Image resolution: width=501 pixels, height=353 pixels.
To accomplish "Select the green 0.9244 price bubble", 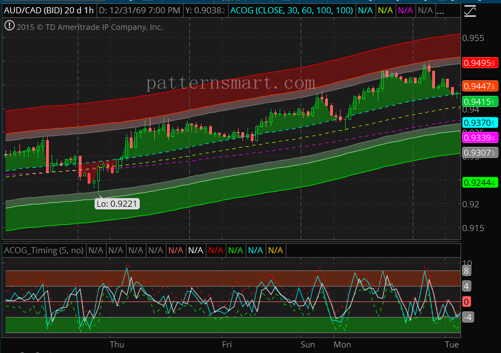I will tap(479, 182).
